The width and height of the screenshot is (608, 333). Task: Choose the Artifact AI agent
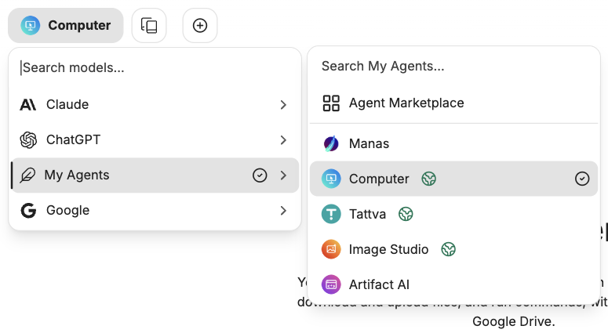(453, 284)
